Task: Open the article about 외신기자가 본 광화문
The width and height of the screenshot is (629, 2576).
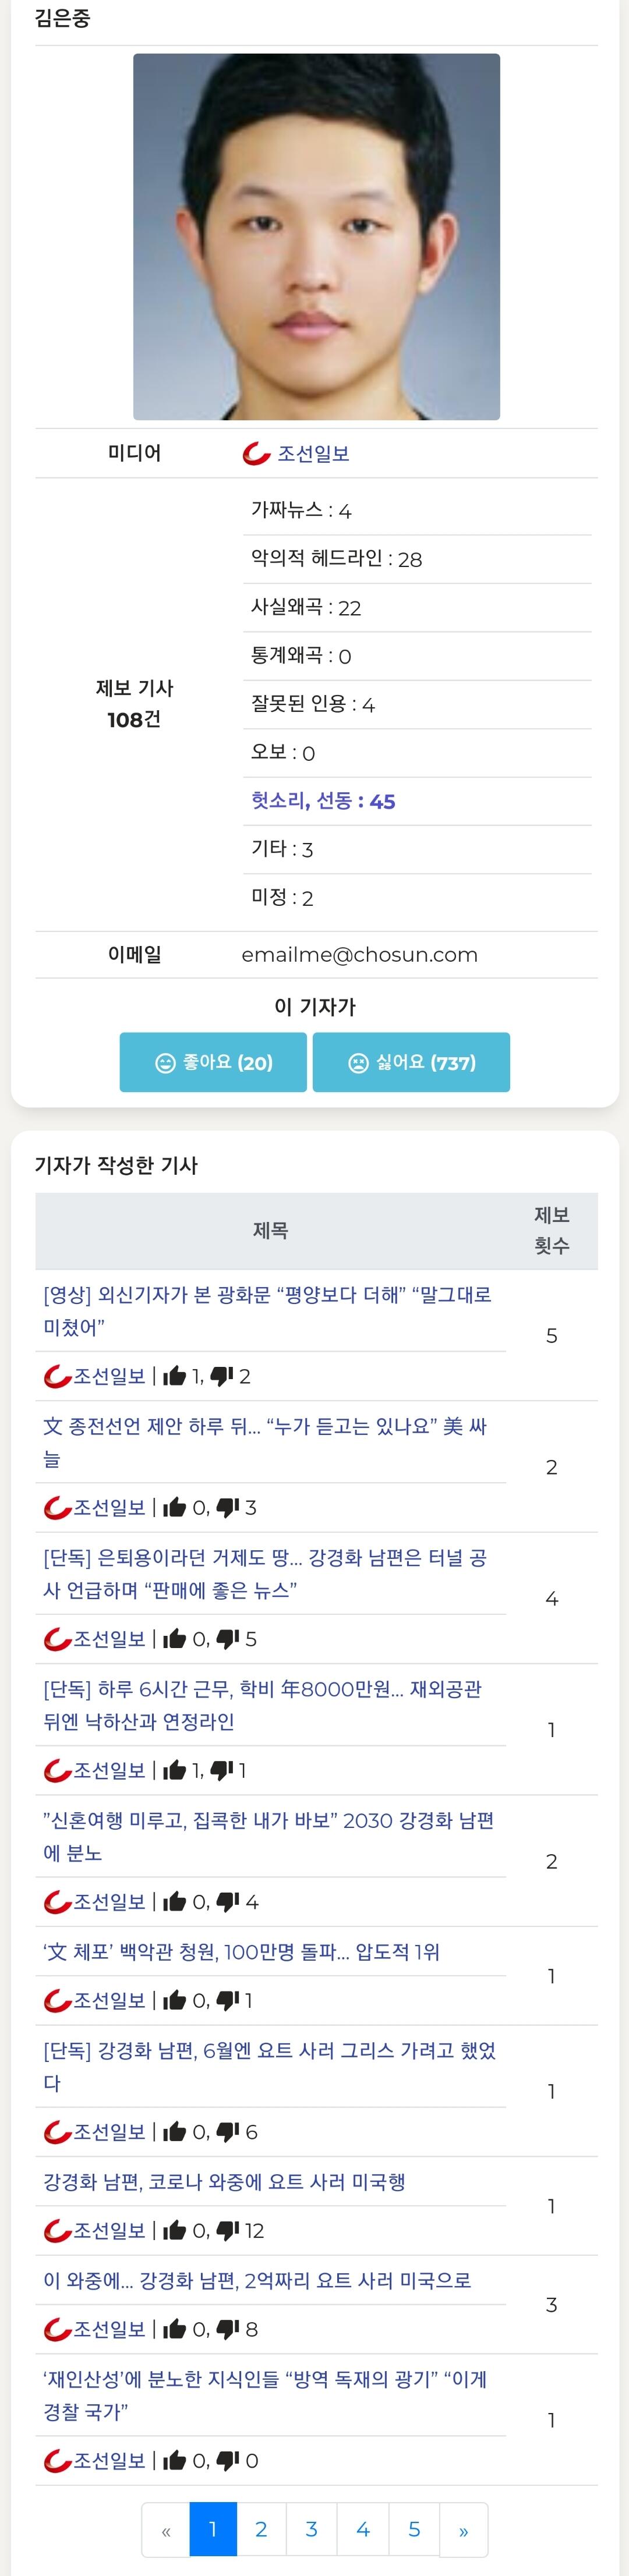Action: (267, 1311)
